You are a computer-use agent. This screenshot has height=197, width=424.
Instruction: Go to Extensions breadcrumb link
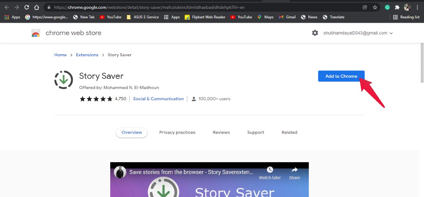tap(87, 55)
